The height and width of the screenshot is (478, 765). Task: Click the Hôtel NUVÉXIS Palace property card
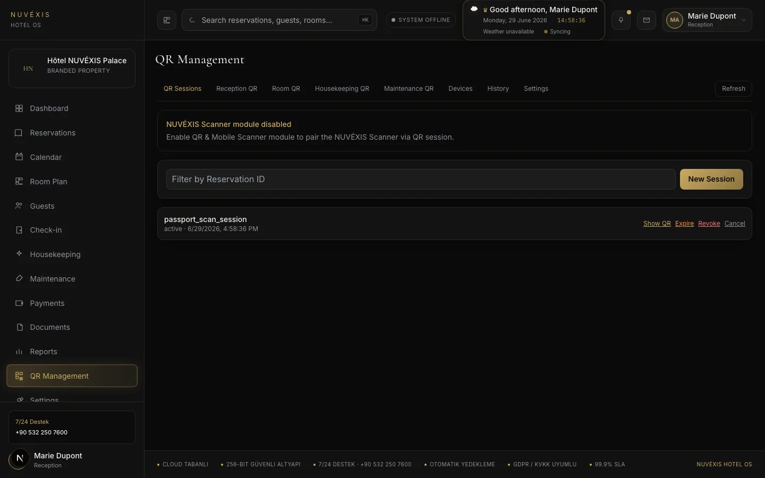(72, 69)
